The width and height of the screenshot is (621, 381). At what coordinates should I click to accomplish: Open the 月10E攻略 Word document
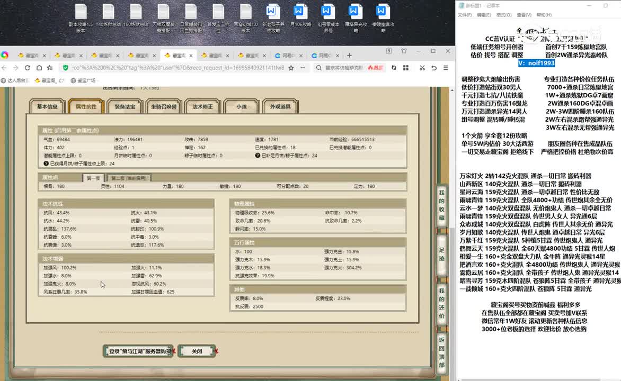coord(300,16)
